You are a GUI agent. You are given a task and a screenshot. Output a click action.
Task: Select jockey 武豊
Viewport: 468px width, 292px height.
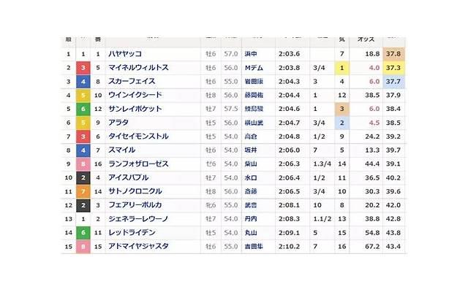251,205
